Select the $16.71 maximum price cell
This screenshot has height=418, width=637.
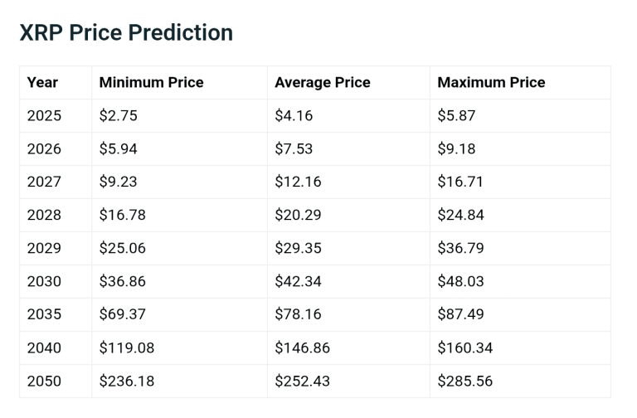(x=460, y=182)
